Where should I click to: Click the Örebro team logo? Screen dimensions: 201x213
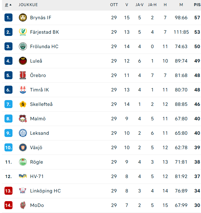click(x=23, y=75)
